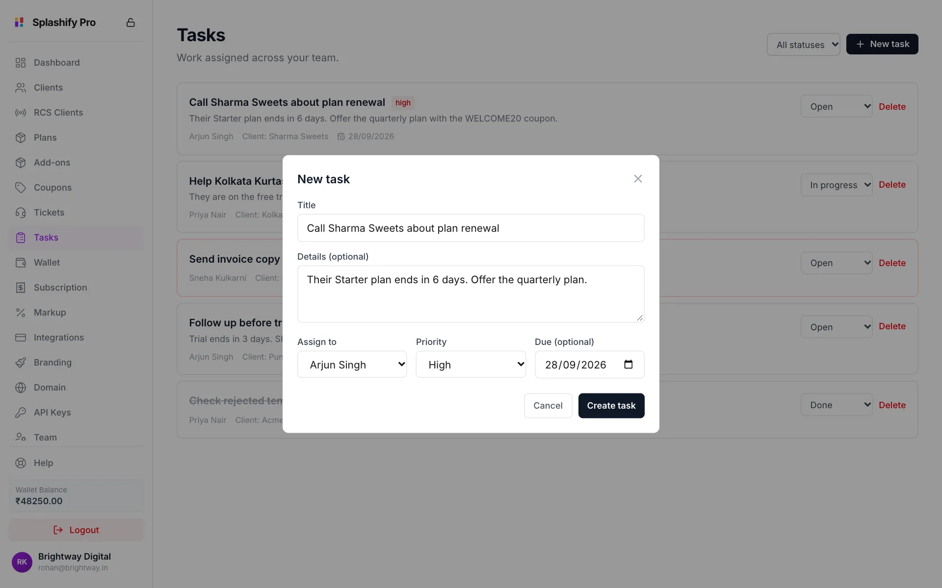Viewport: 942px width, 588px height.
Task: Click the Due date field
Action: coord(590,365)
